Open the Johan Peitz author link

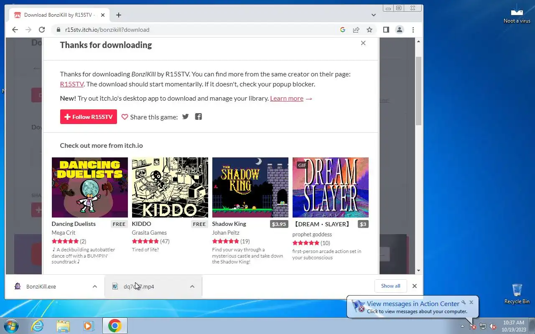tap(226, 233)
